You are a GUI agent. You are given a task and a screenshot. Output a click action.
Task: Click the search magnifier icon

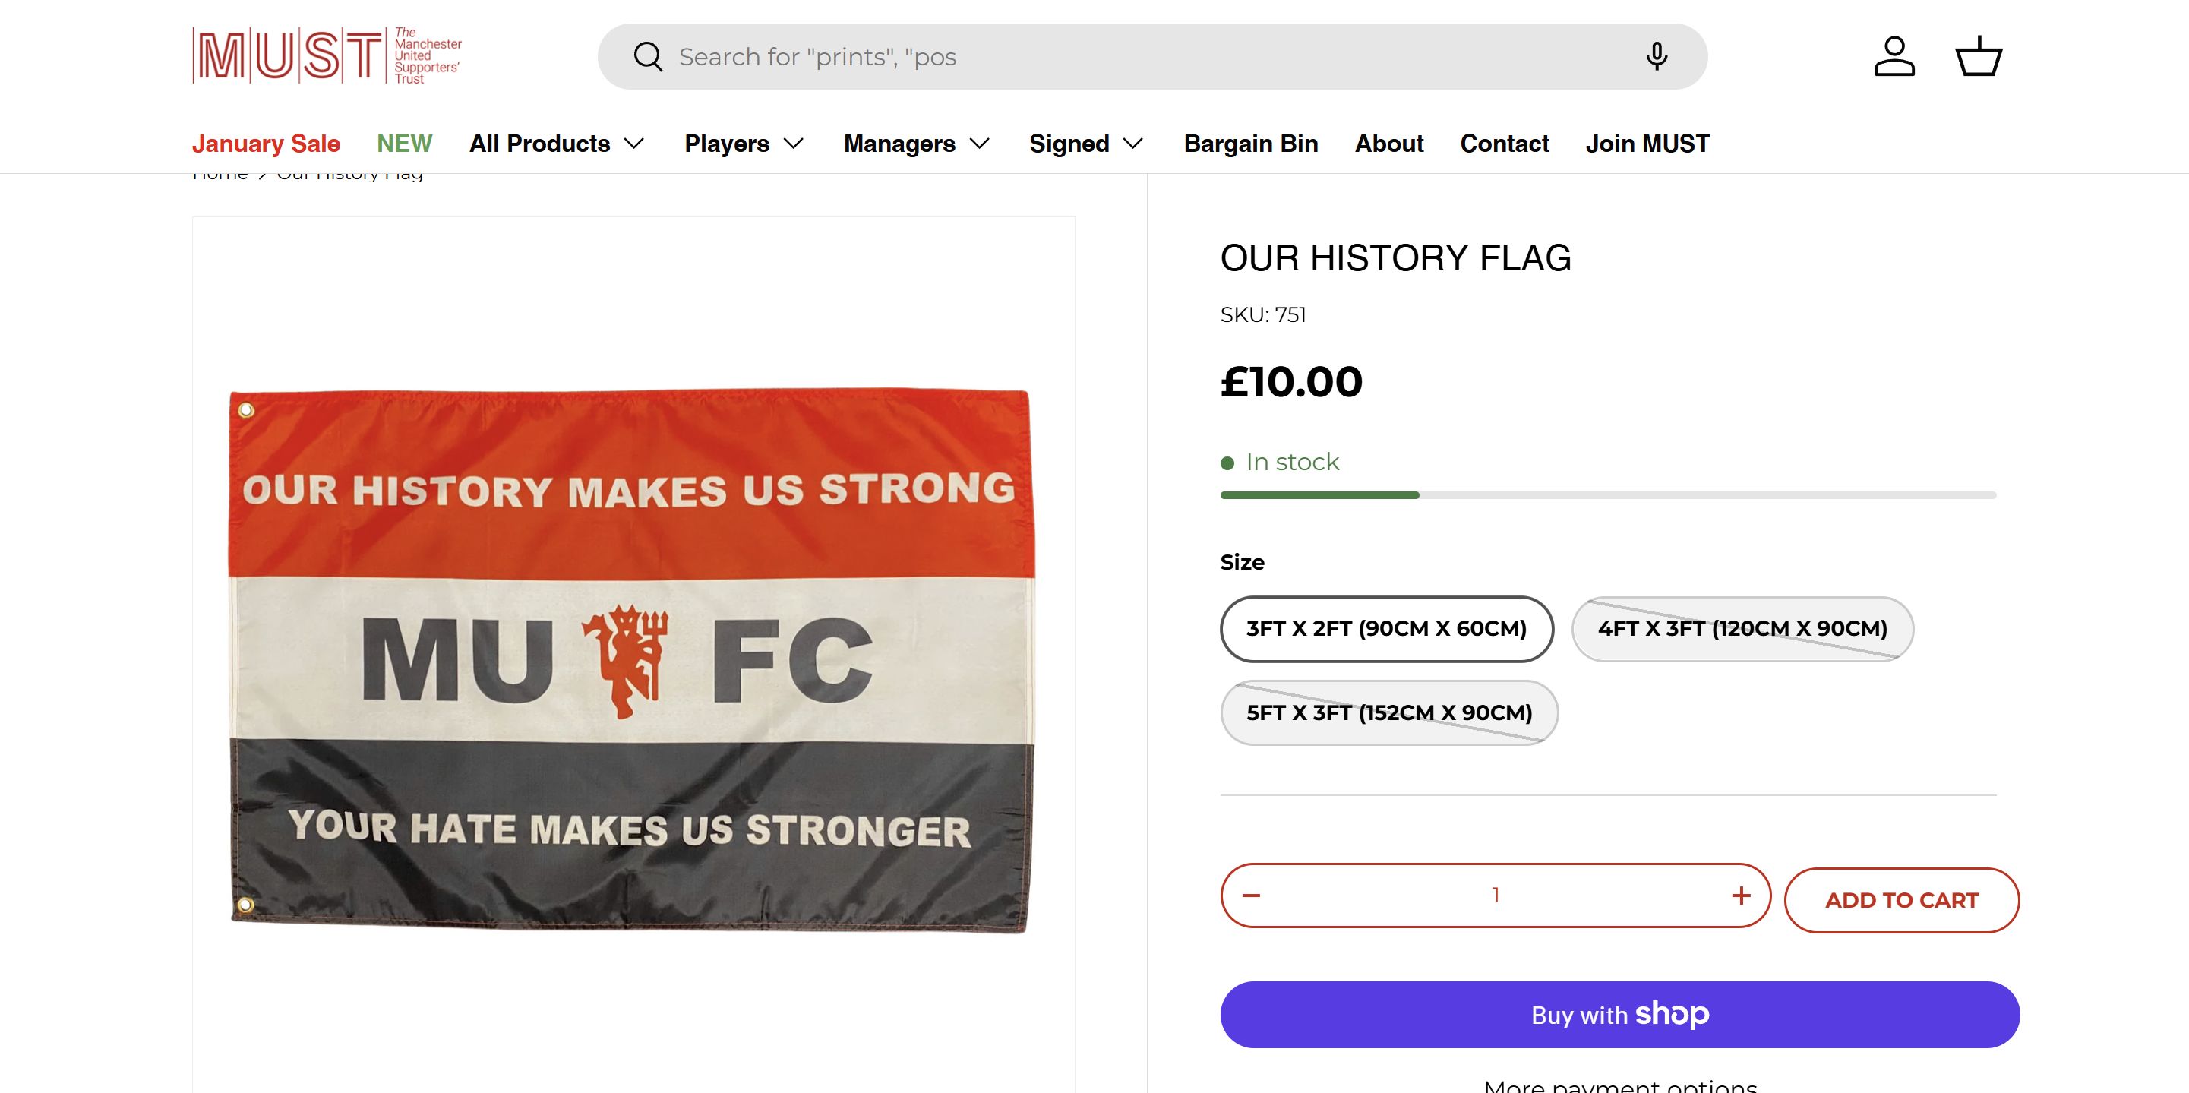point(648,57)
